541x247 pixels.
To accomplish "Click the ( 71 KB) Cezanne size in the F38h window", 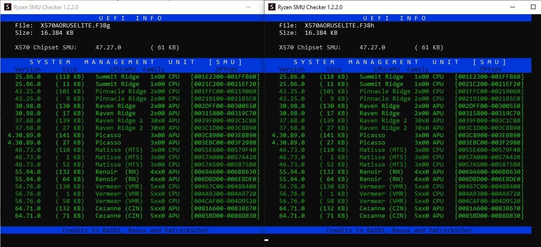I will pos(334,215).
